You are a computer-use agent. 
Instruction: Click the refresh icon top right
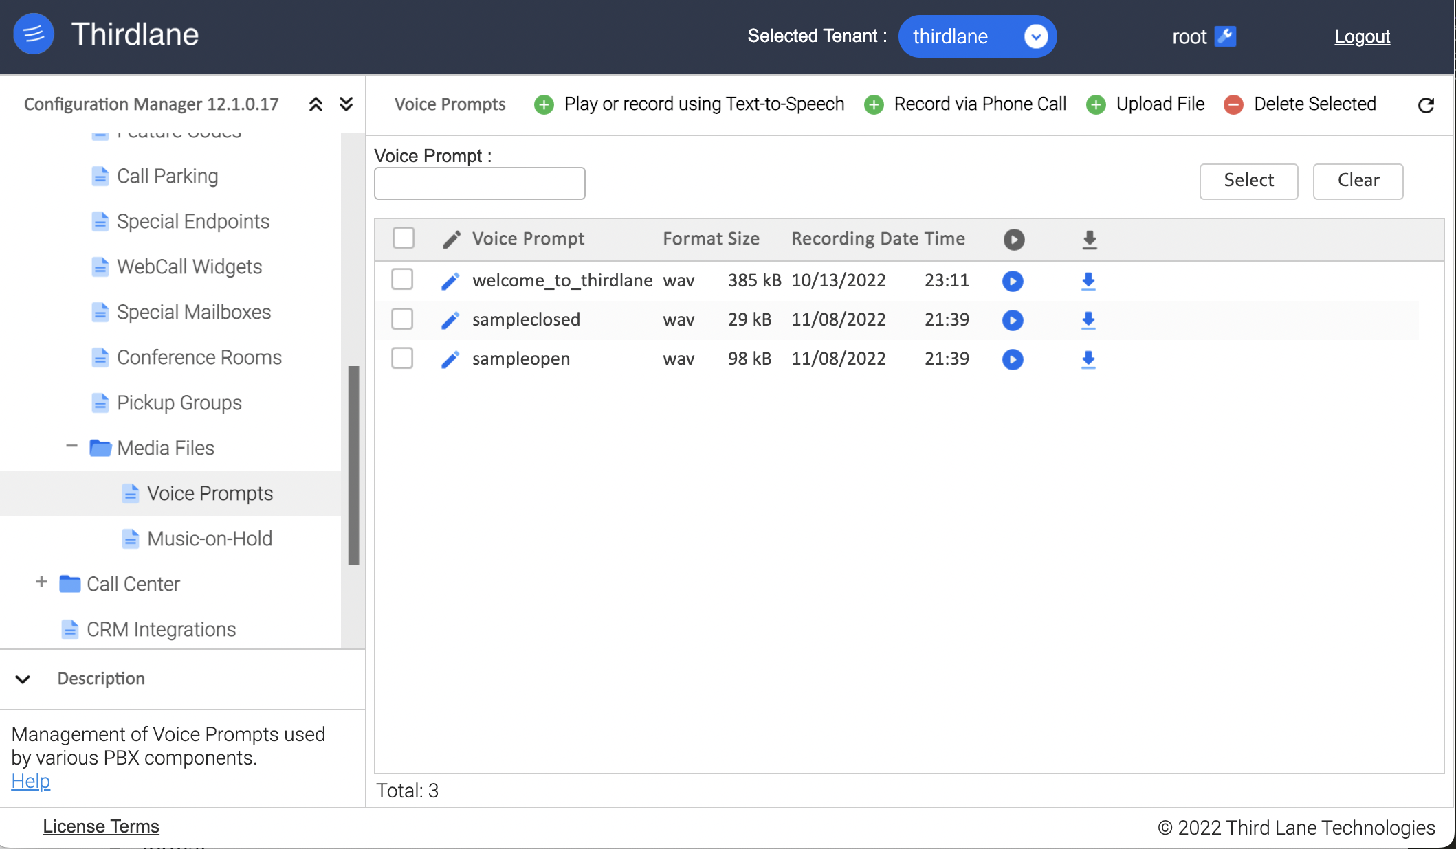click(x=1426, y=104)
